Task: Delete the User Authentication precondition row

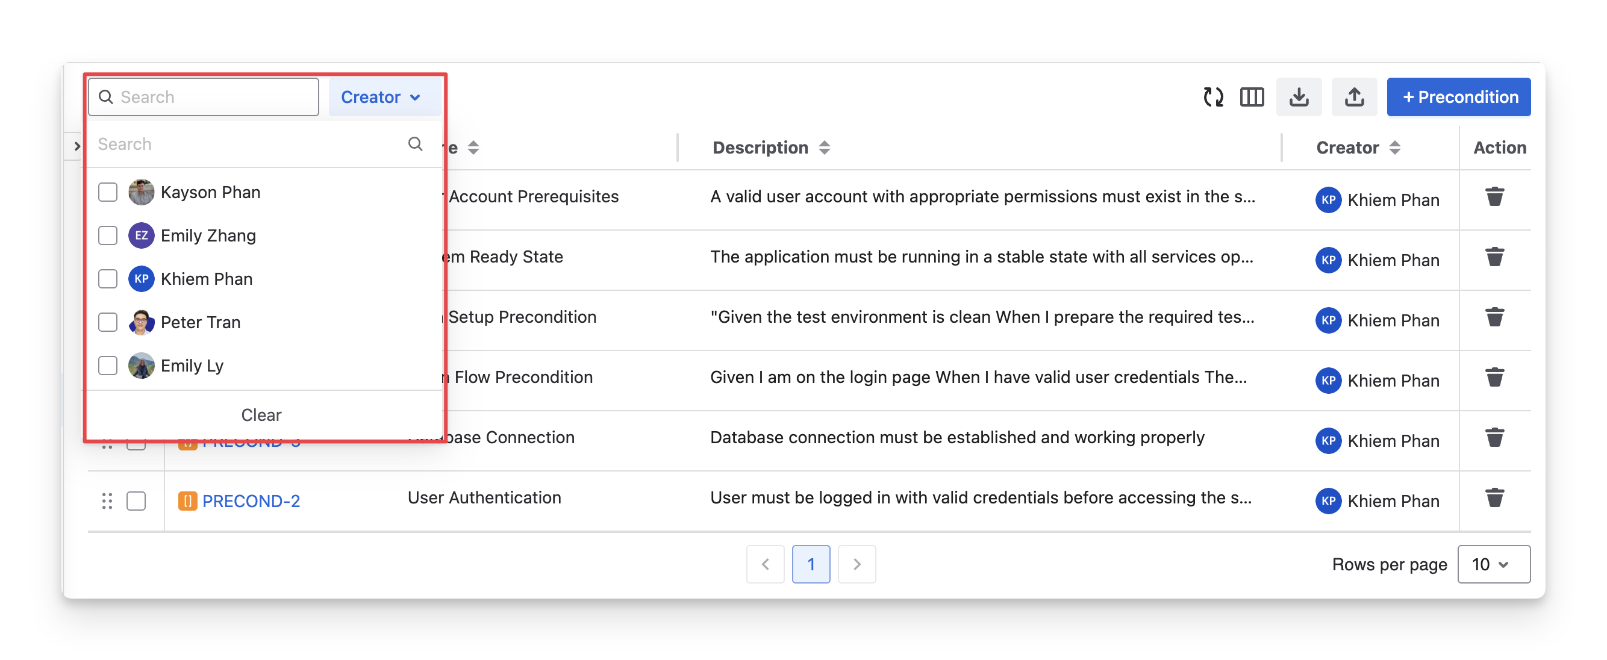Action: click(x=1494, y=498)
